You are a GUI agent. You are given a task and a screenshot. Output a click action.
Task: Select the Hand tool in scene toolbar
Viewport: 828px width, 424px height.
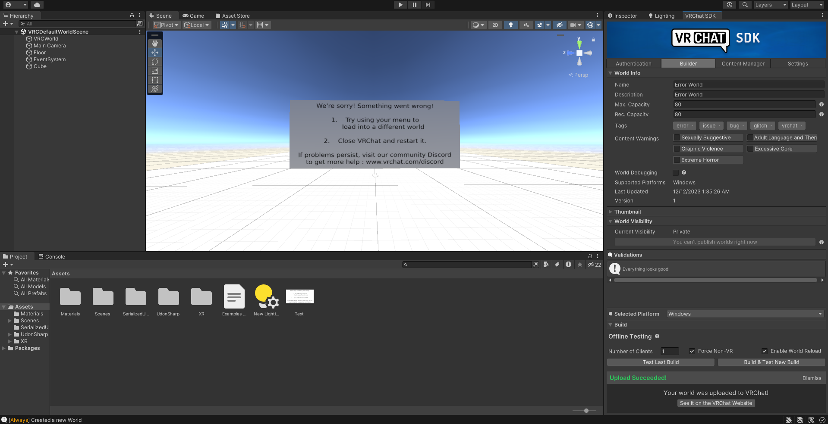[155, 44]
